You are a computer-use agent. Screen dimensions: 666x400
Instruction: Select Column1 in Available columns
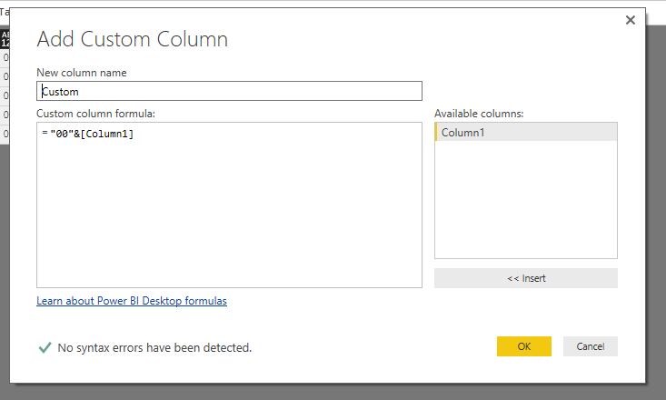point(526,132)
